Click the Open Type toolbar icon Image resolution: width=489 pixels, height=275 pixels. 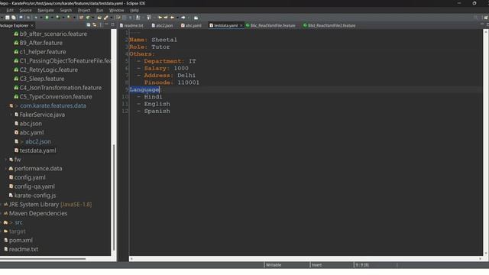tap(99, 18)
